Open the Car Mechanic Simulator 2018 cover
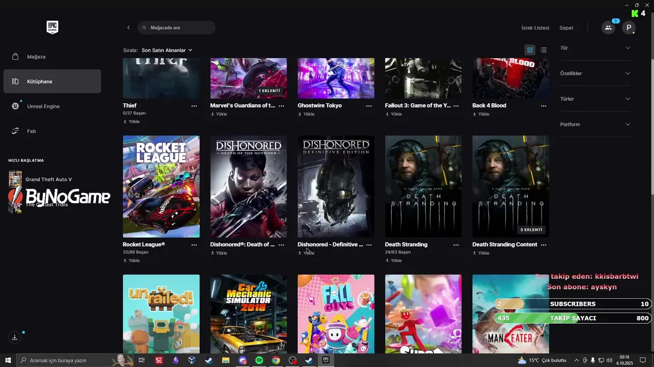Viewport: 654px width, 367px height. click(248, 314)
